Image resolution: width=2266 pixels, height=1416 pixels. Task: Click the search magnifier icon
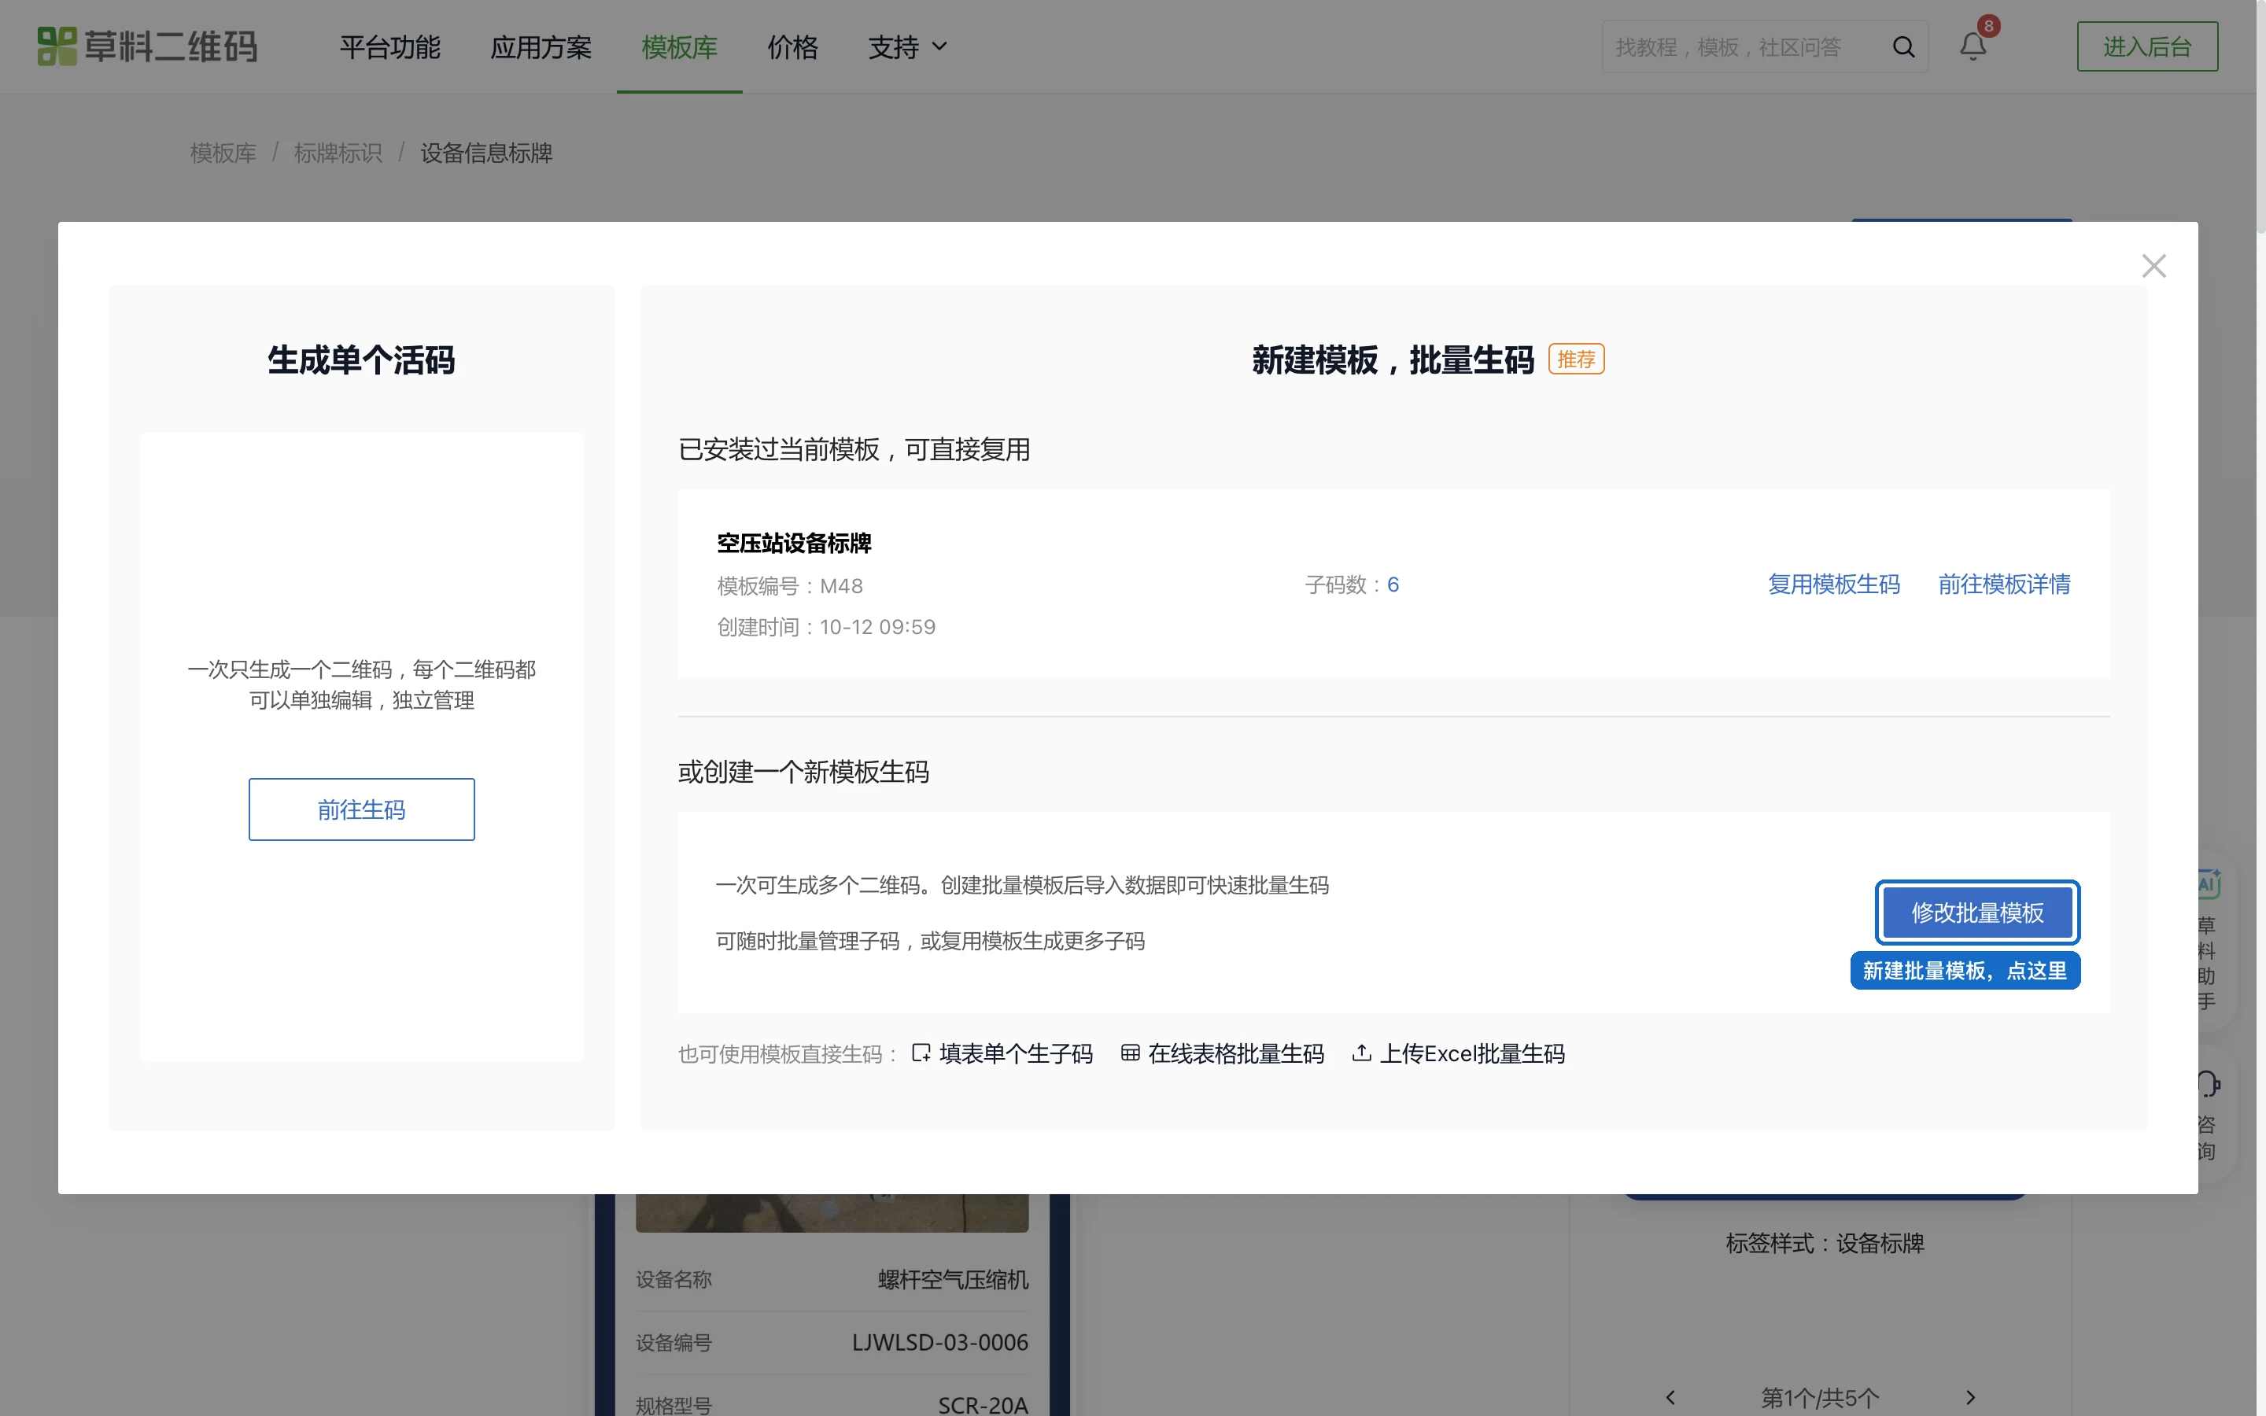coord(1903,47)
